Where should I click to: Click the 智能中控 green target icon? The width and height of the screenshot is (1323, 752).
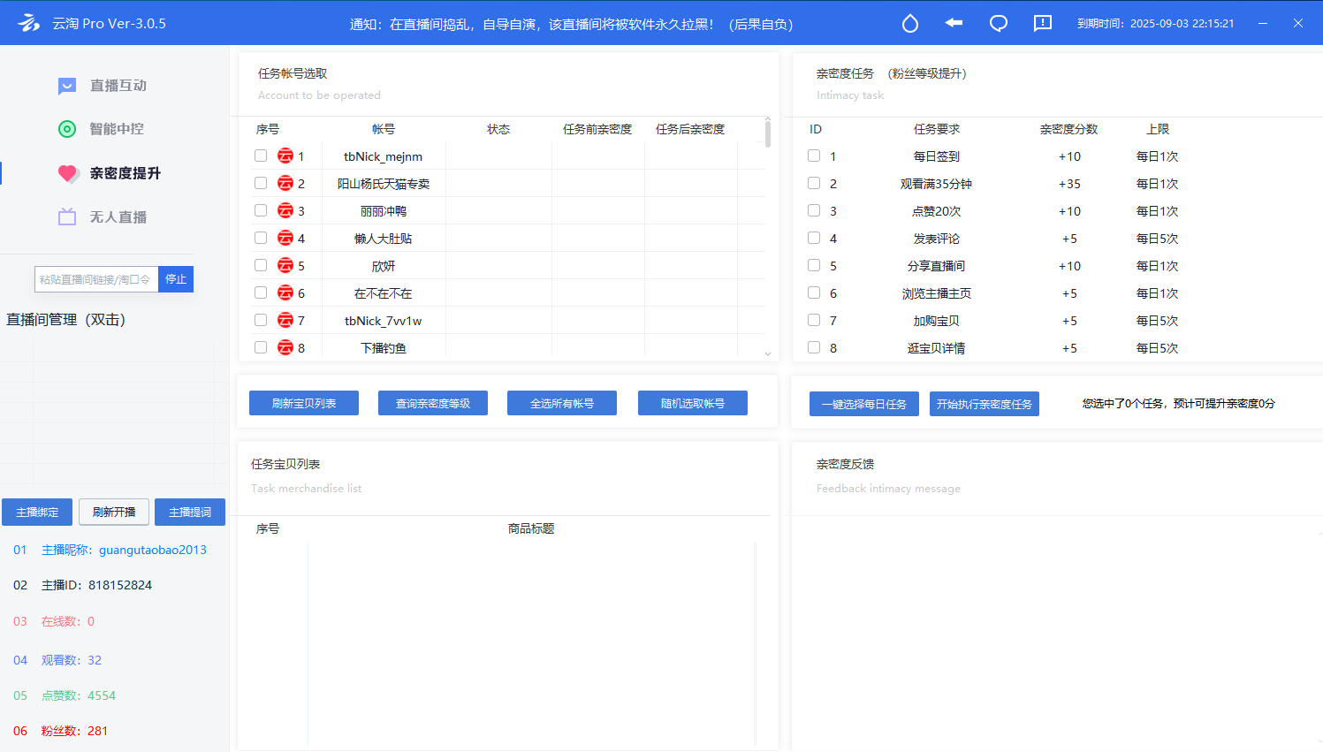point(67,129)
